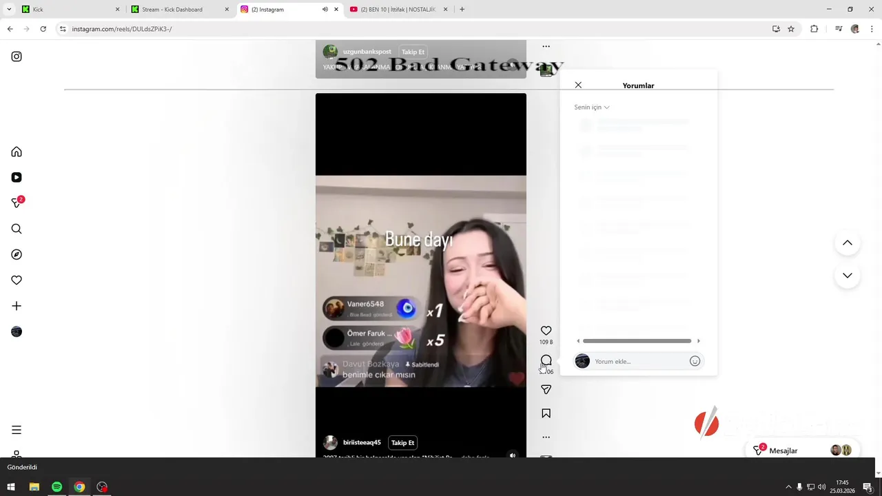The height and width of the screenshot is (496, 882).
Task: Open direct messages icon with badge in the sidebar
Action: tap(17, 203)
